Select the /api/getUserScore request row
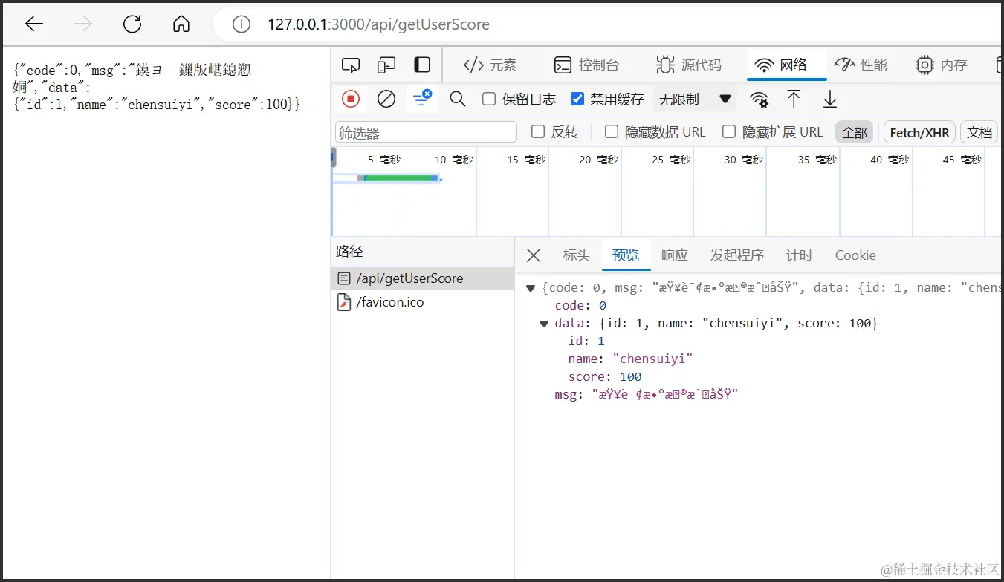The image size is (1004, 582). (422, 278)
